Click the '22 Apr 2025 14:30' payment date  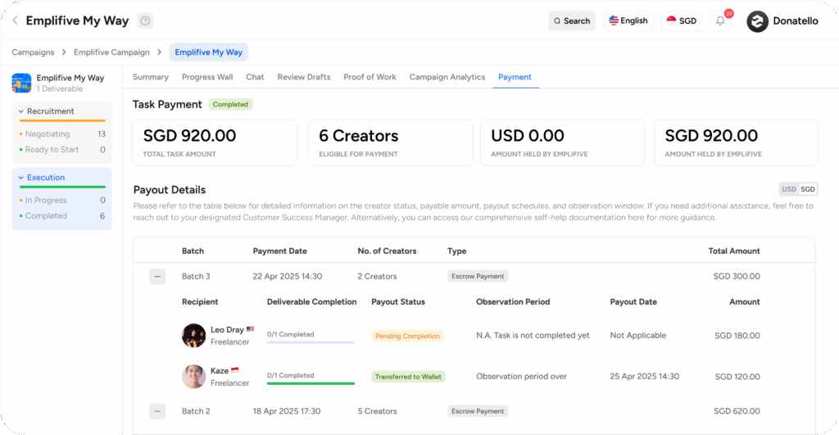pos(288,277)
